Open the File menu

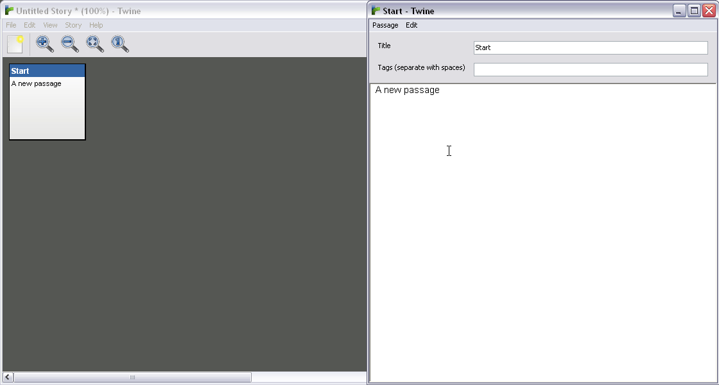[11, 25]
